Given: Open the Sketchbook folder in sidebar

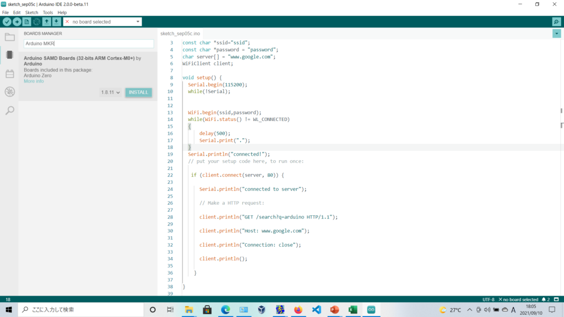Looking at the screenshot, I should 10,37.
